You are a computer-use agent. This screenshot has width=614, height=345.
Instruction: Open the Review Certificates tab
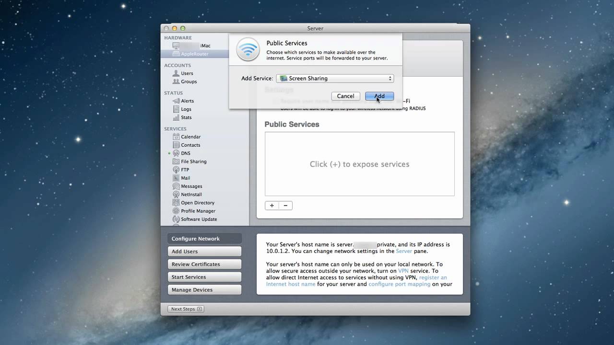[x=204, y=264]
